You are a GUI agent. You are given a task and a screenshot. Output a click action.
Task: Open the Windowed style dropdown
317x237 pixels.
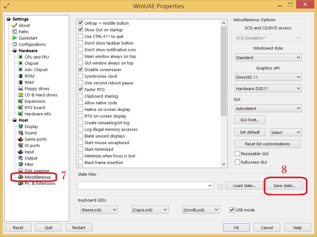[268, 58]
